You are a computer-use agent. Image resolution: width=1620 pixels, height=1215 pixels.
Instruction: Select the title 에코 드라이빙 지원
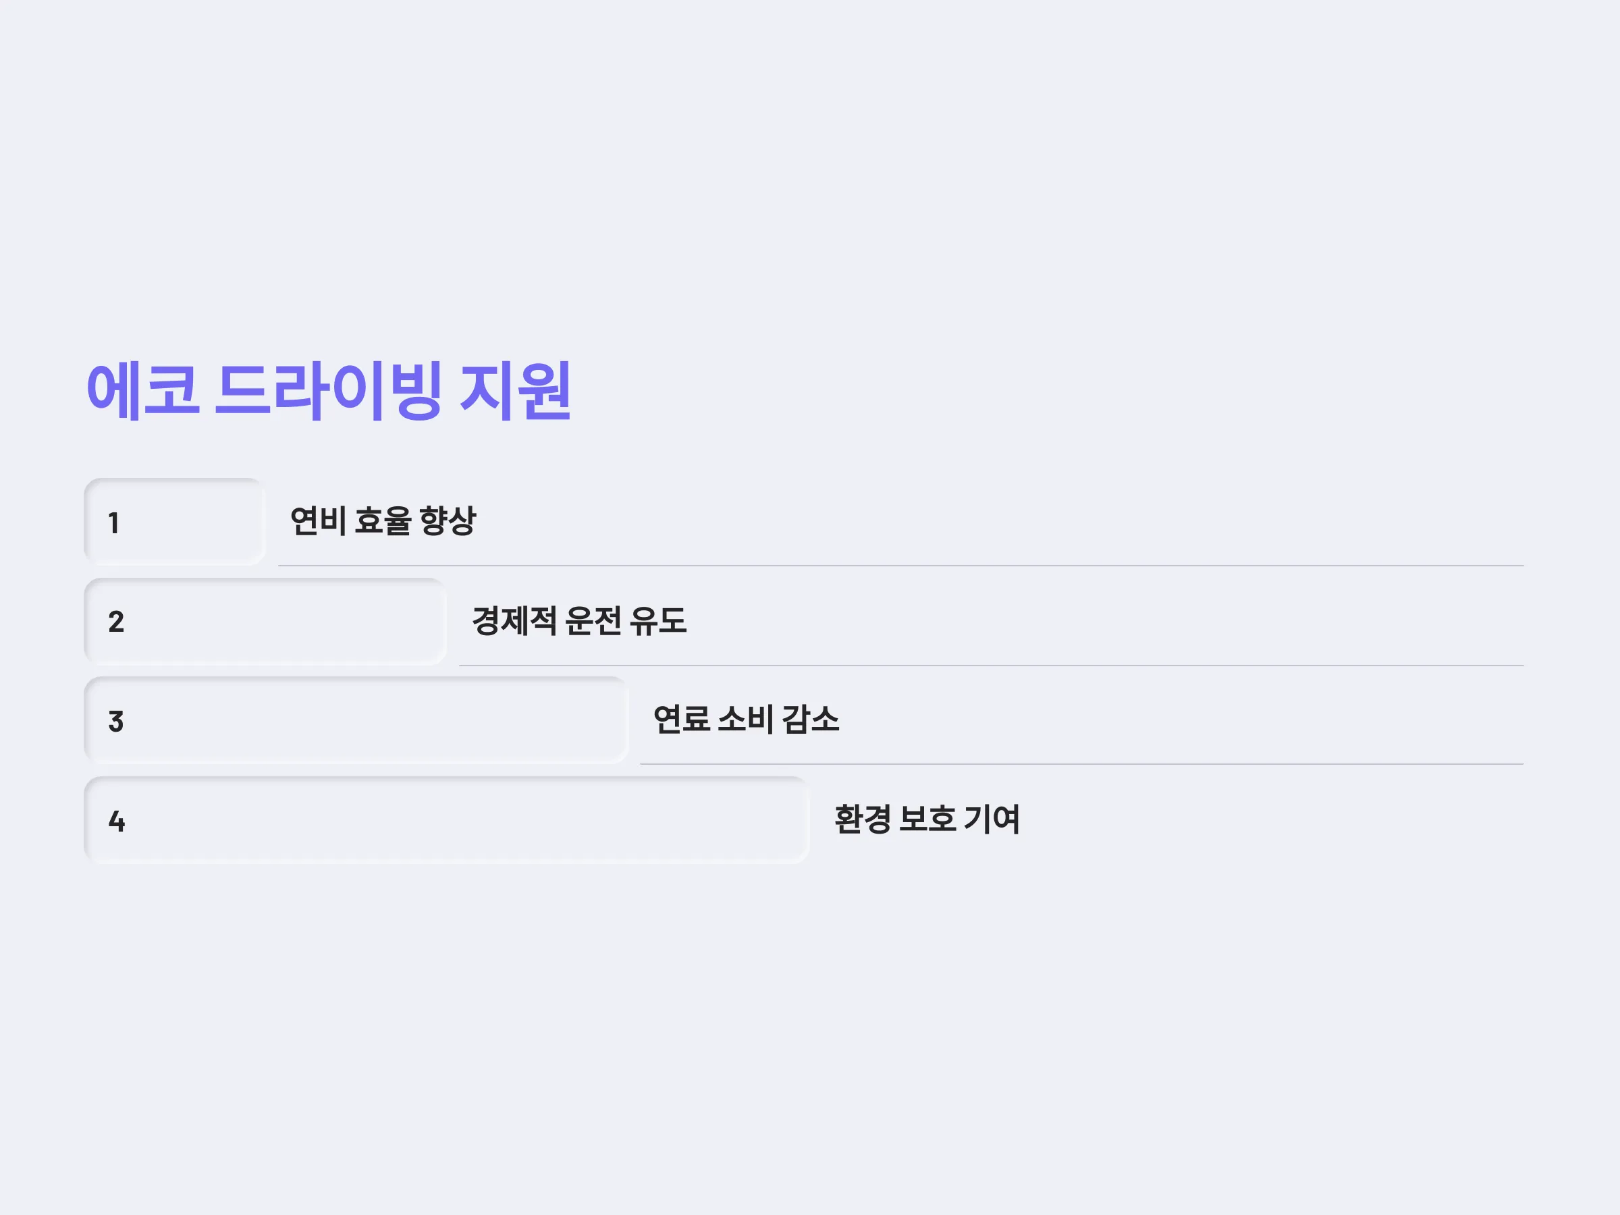328,390
